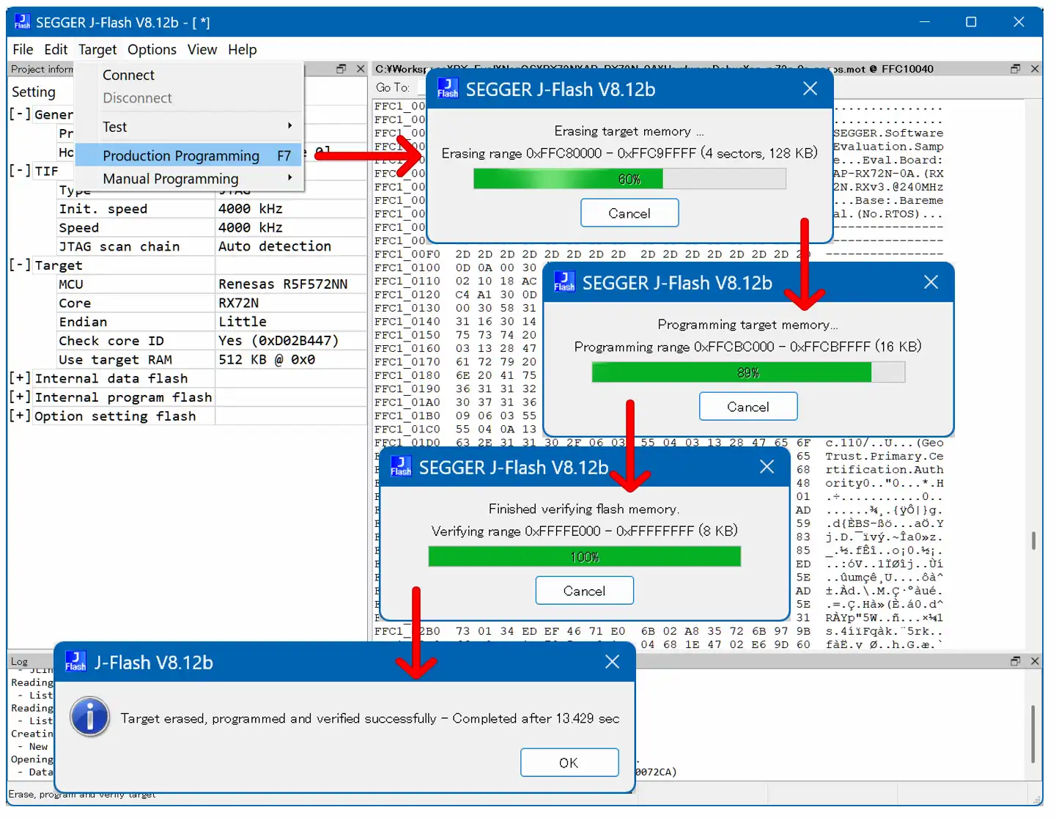Undock the Project information panel
Screen dimensions: 1056x818
tap(341, 69)
